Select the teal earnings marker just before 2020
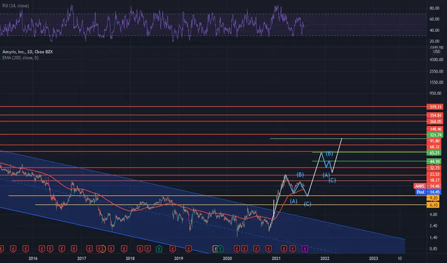The width and height of the screenshot is (447, 263). [220, 249]
